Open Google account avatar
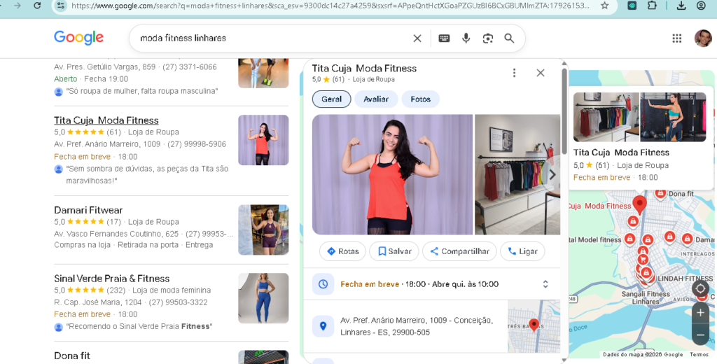The image size is (717, 364). (x=703, y=38)
